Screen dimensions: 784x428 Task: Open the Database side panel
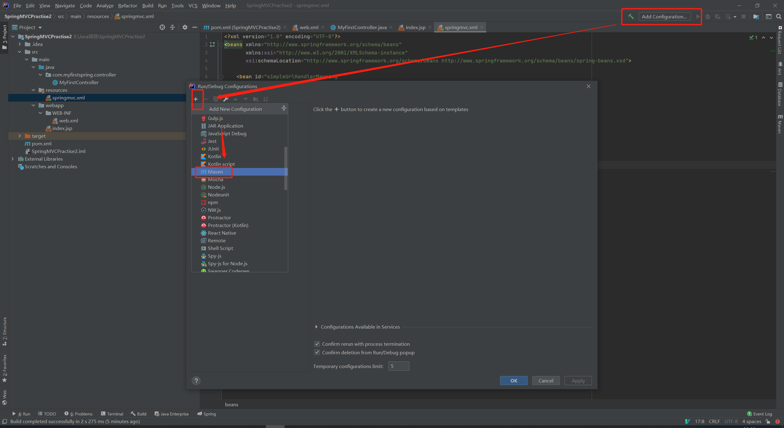click(x=780, y=94)
